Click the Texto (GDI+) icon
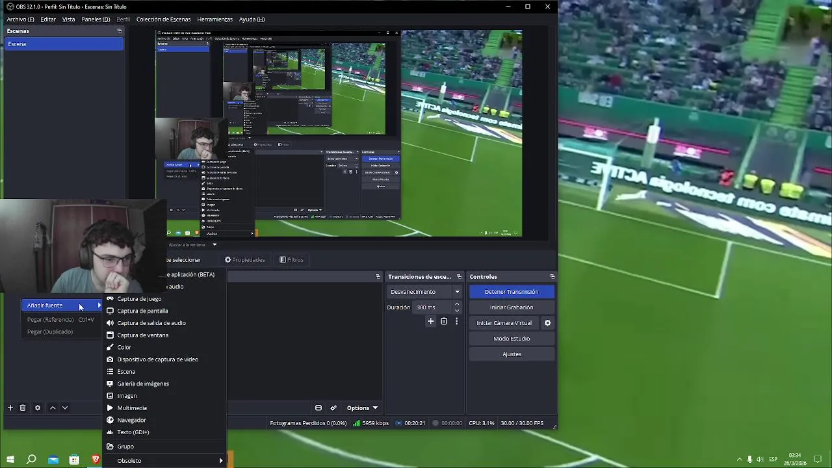The image size is (832, 468). [x=110, y=432]
